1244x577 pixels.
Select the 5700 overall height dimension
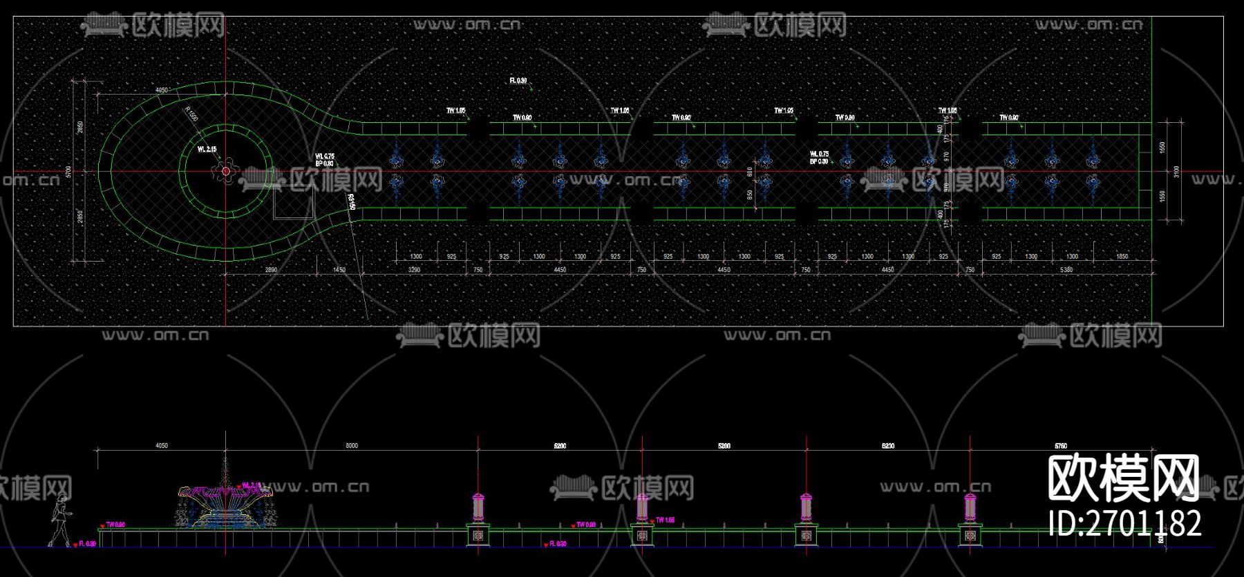68,171
